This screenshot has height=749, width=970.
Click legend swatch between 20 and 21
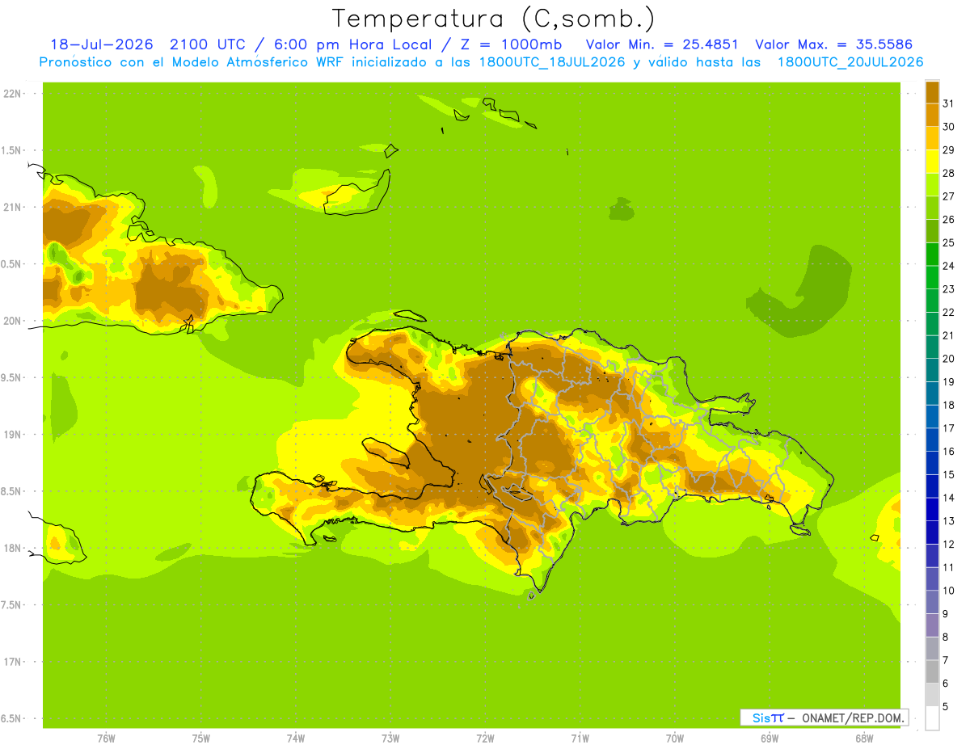pos(932,347)
